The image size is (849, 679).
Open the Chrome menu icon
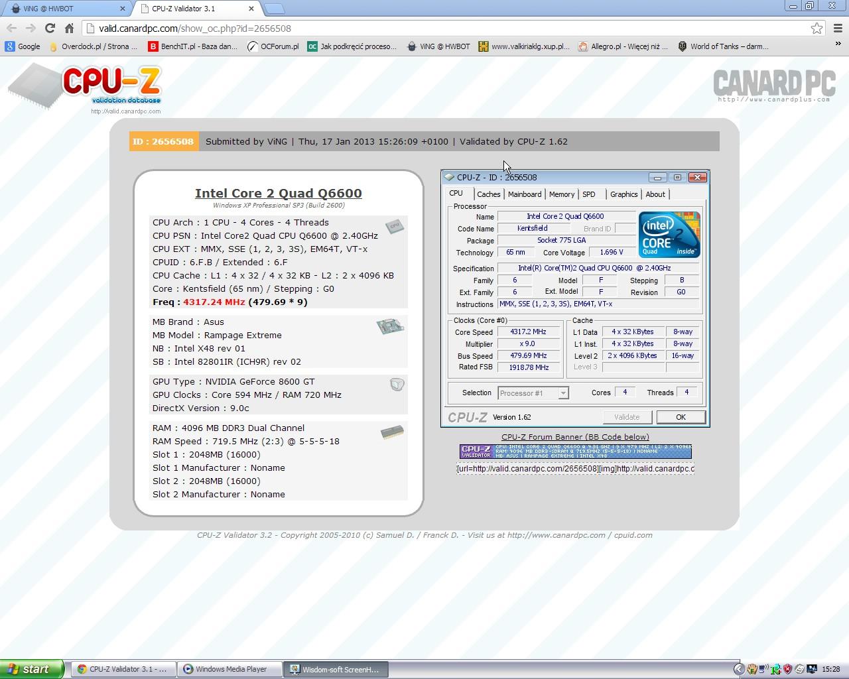(838, 28)
